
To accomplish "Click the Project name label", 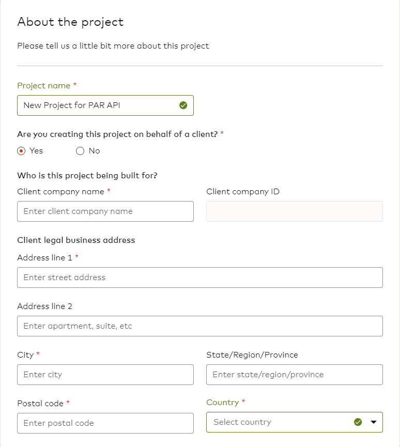I will (x=43, y=85).
